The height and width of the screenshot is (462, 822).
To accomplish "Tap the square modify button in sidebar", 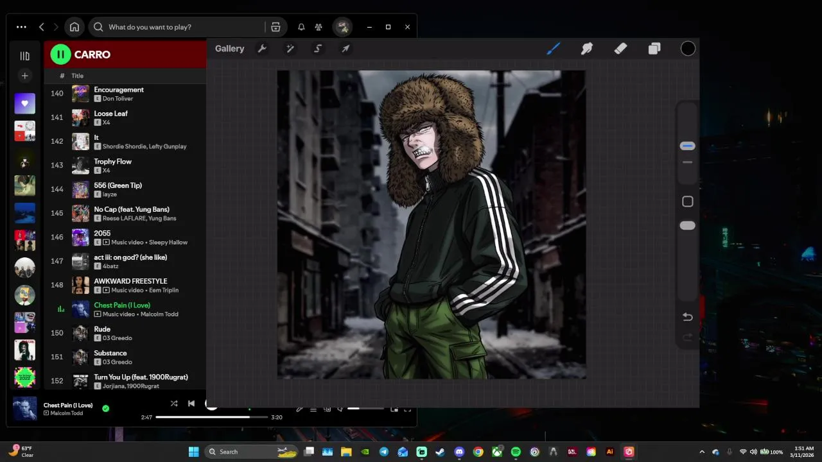I will 688,201.
